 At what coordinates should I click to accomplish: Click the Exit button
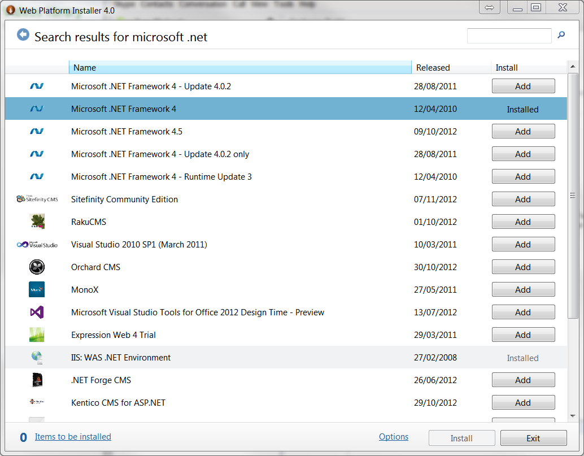pyautogui.click(x=532, y=438)
